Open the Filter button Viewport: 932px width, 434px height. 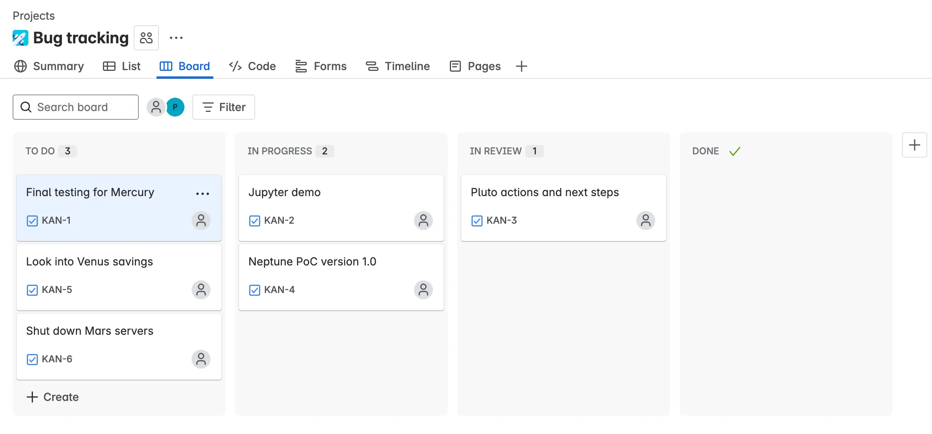(x=224, y=107)
